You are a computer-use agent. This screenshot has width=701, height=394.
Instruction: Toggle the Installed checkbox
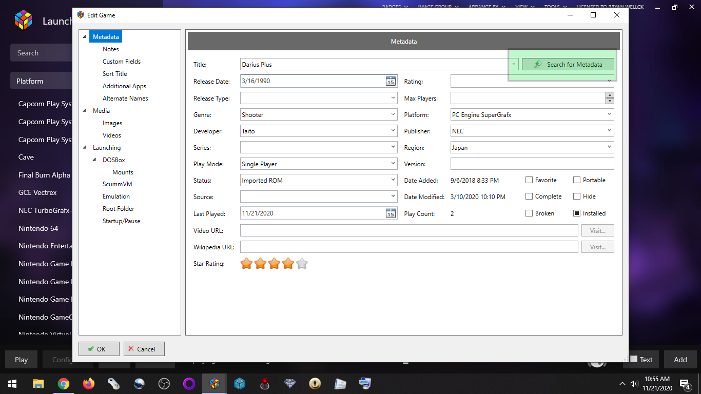(x=577, y=213)
